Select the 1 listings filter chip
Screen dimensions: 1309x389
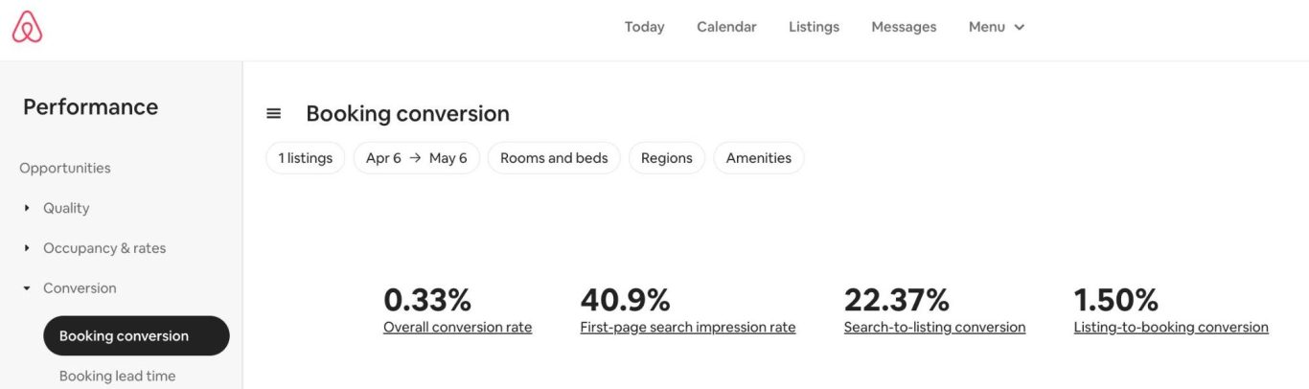coord(305,158)
